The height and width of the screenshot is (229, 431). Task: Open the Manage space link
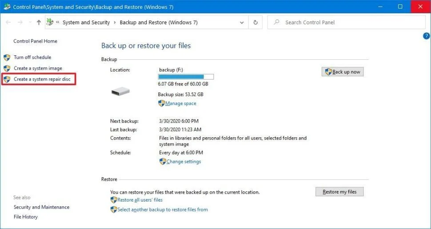(x=180, y=104)
